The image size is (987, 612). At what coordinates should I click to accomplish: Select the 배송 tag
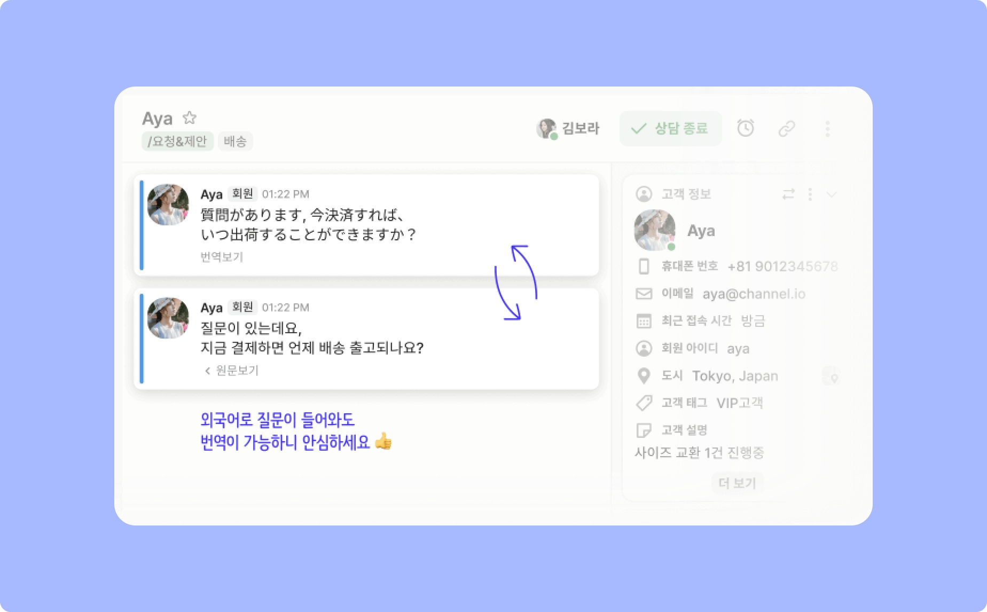[x=235, y=141]
